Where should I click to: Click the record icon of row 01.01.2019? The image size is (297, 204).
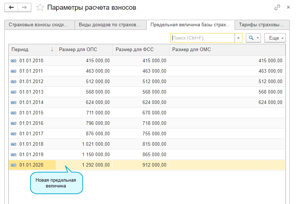coord(13,155)
